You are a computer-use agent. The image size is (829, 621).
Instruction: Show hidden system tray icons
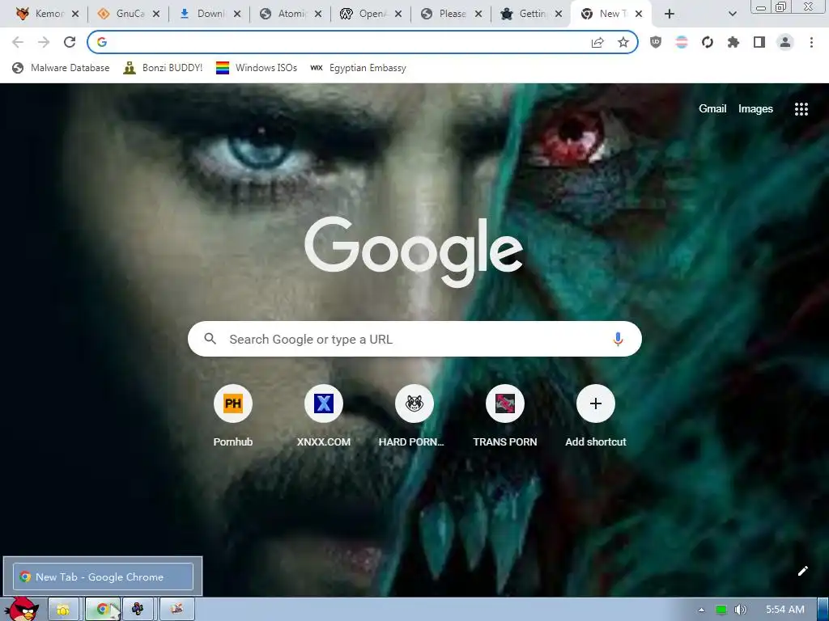click(702, 610)
